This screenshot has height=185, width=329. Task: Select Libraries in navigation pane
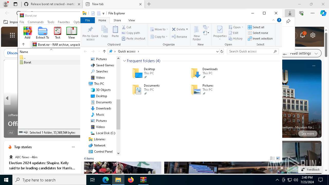click(x=97, y=139)
